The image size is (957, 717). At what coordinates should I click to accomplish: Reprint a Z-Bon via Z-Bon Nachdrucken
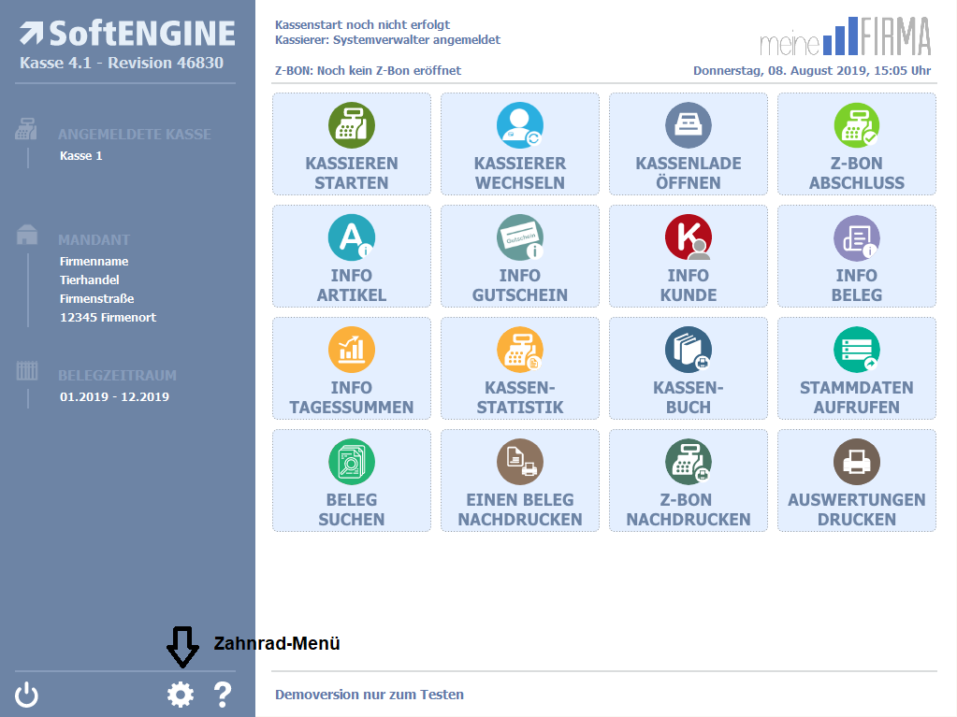pos(689,480)
